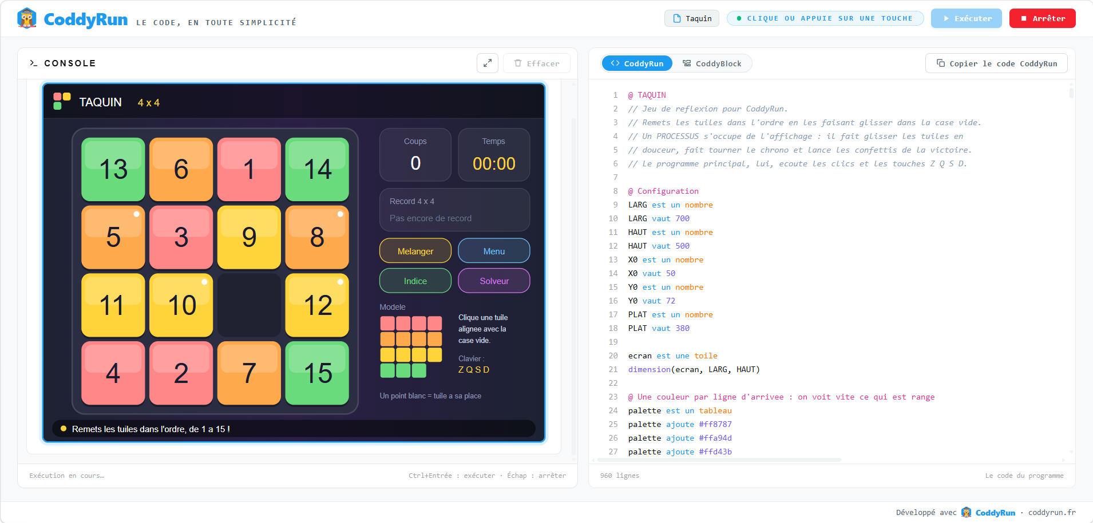Screen dimensions: 1093x523
Task: Copy the CoddyRun code
Action: pyautogui.click(x=996, y=63)
